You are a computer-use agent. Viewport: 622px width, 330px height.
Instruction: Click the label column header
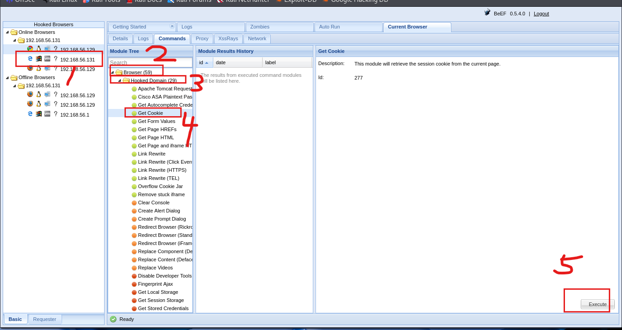287,62
